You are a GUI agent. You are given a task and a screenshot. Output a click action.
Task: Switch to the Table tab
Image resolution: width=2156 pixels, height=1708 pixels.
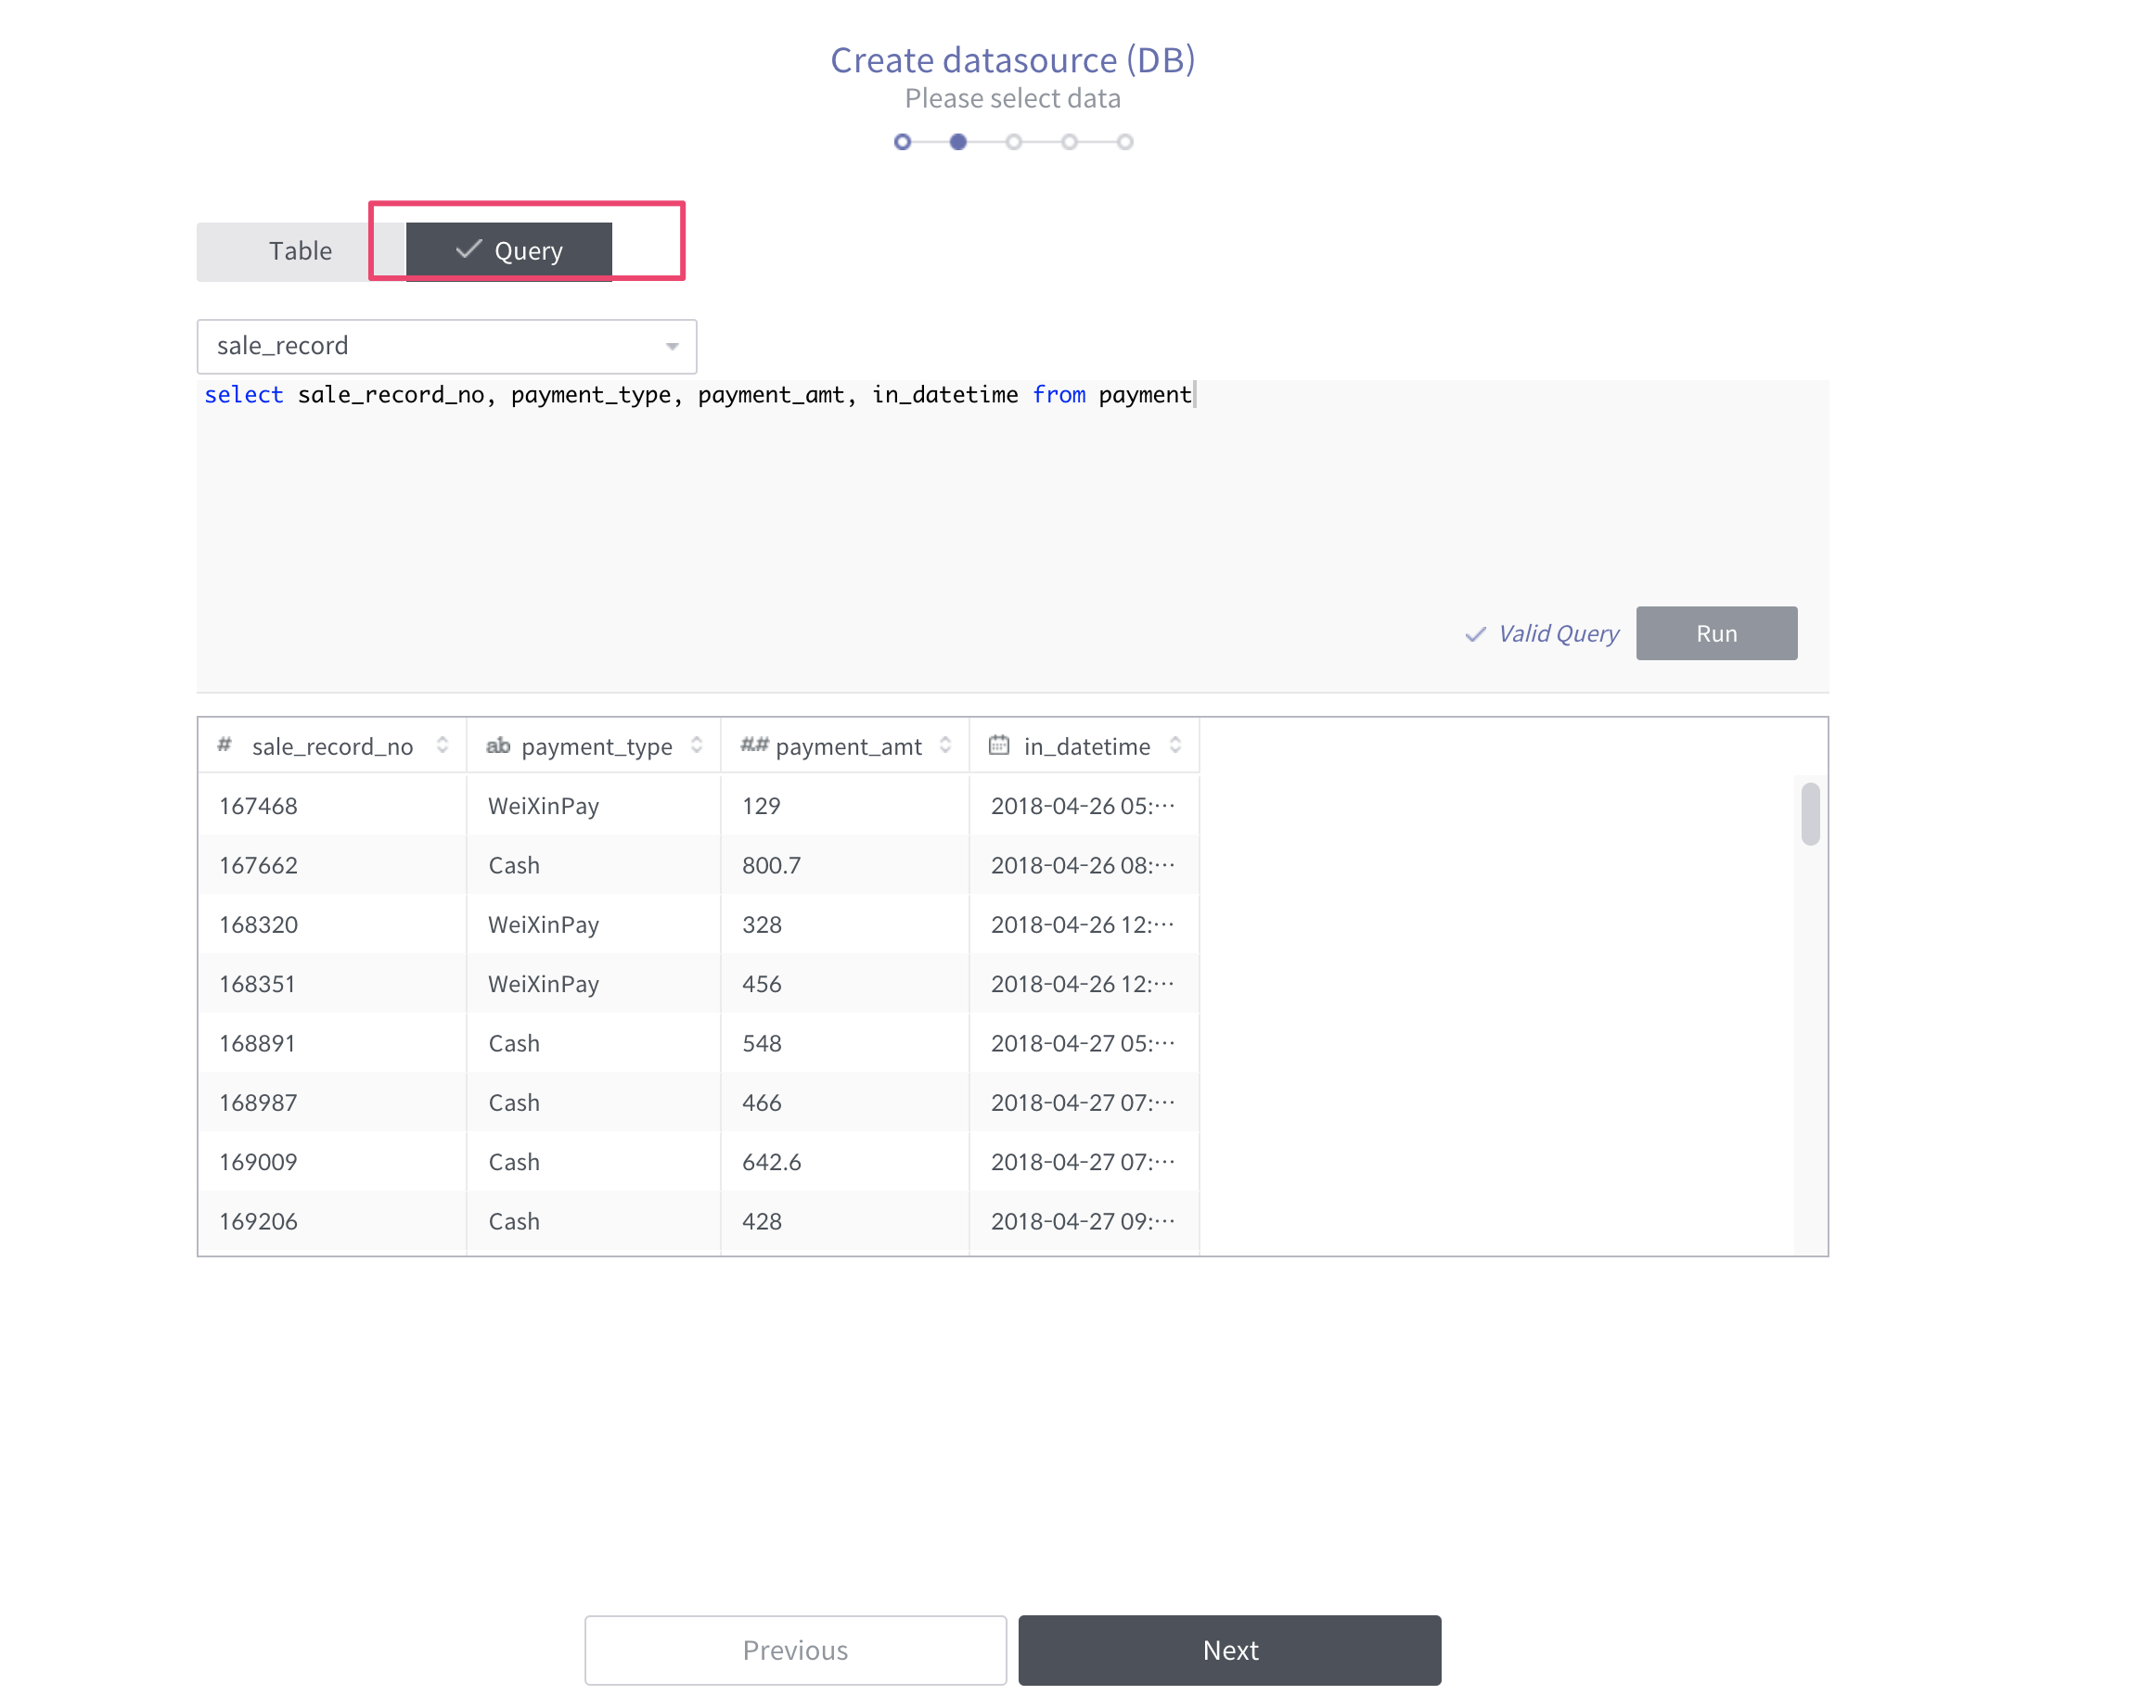click(x=299, y=251)
